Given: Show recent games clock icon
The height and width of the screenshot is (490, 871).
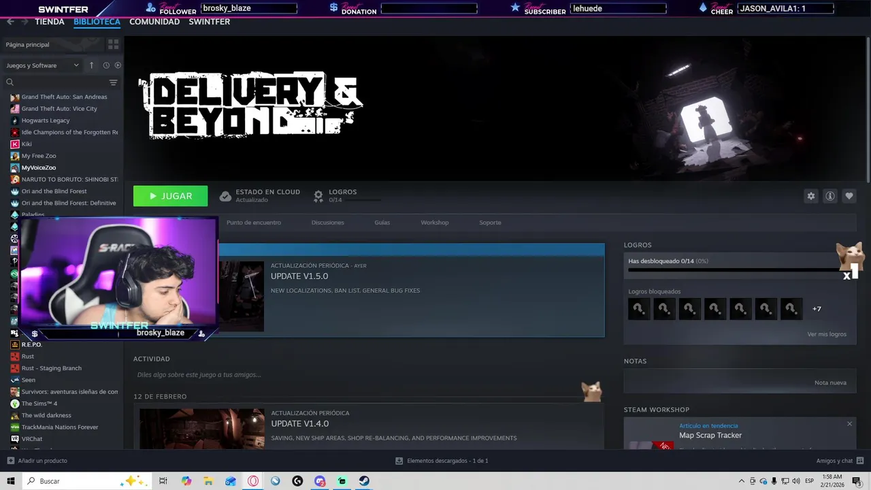Looking at the screenshot, I should [106, 65].
